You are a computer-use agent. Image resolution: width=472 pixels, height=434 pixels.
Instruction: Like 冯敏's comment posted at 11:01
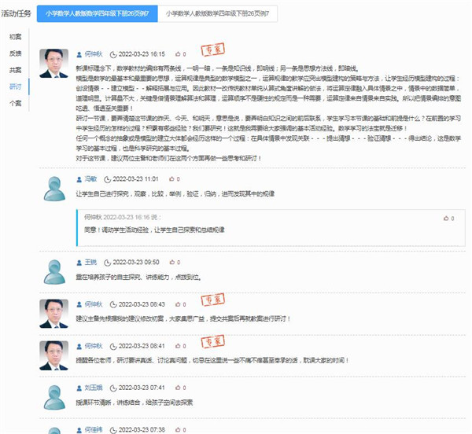[x=171, y=179]
